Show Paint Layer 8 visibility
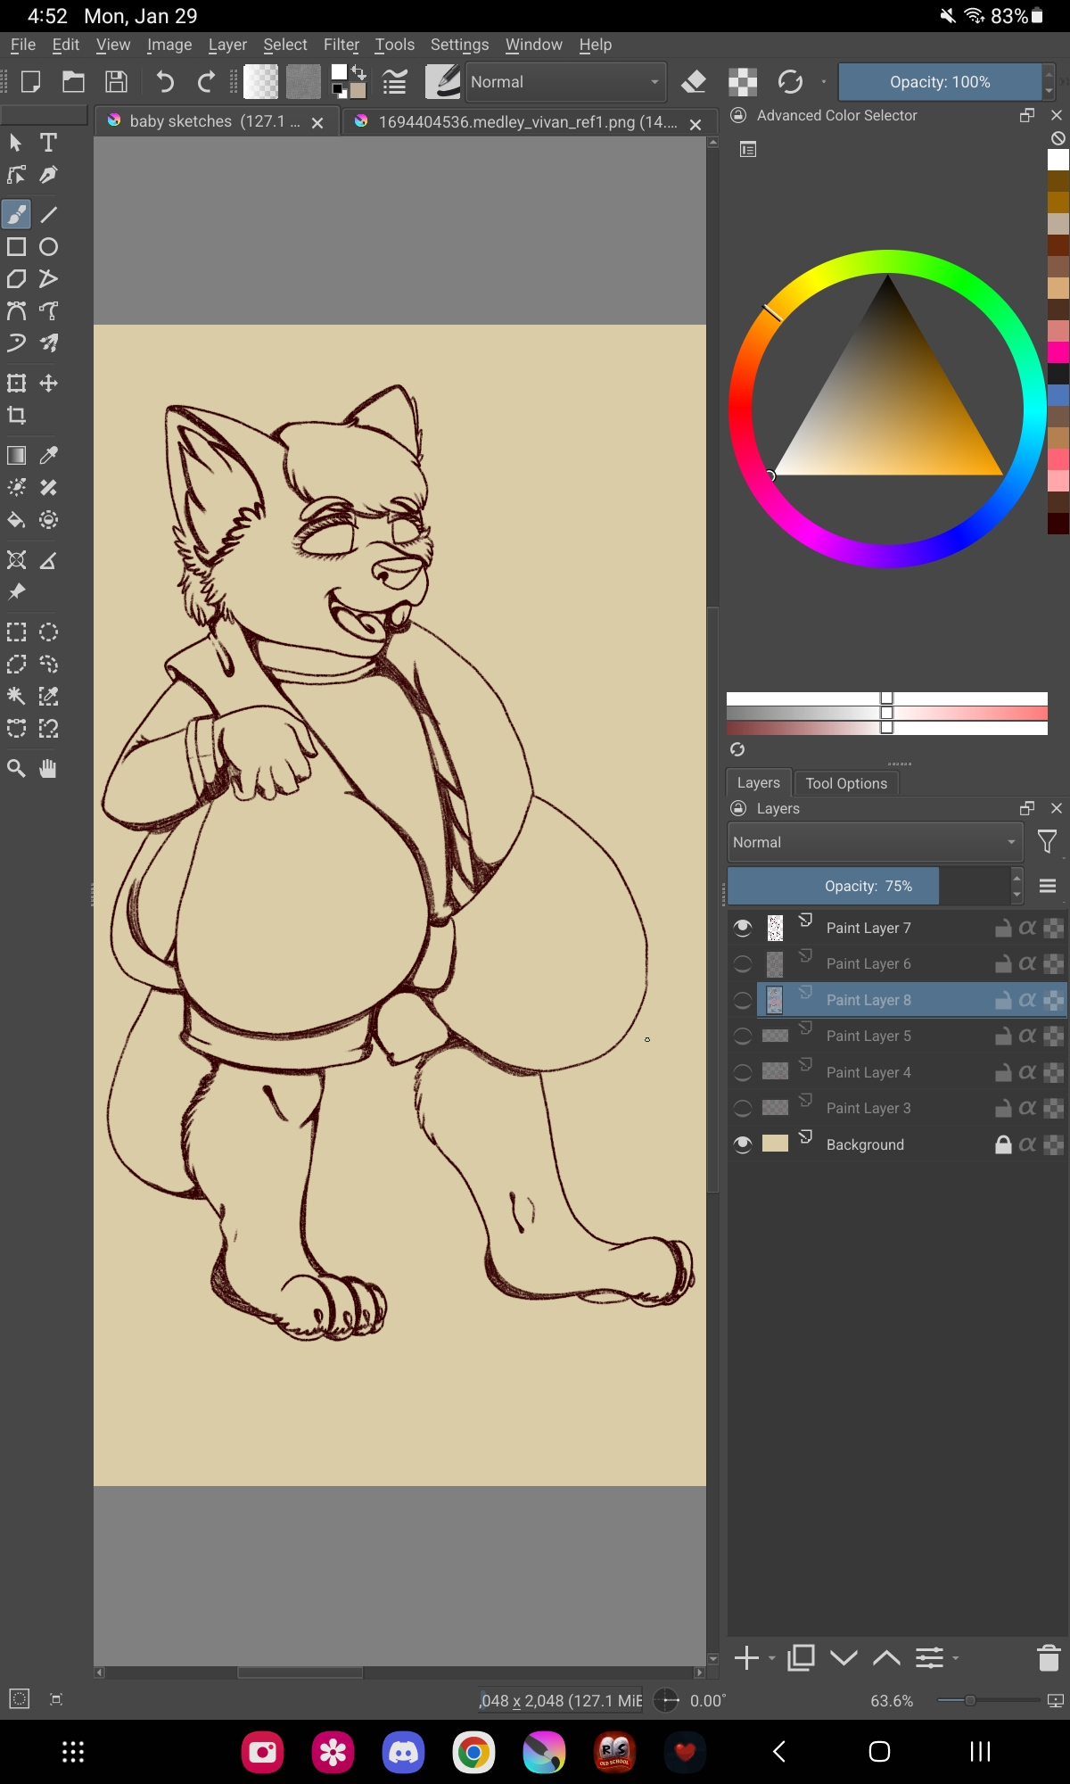The image size is (1070, 1784). [x=743, y=1000]
